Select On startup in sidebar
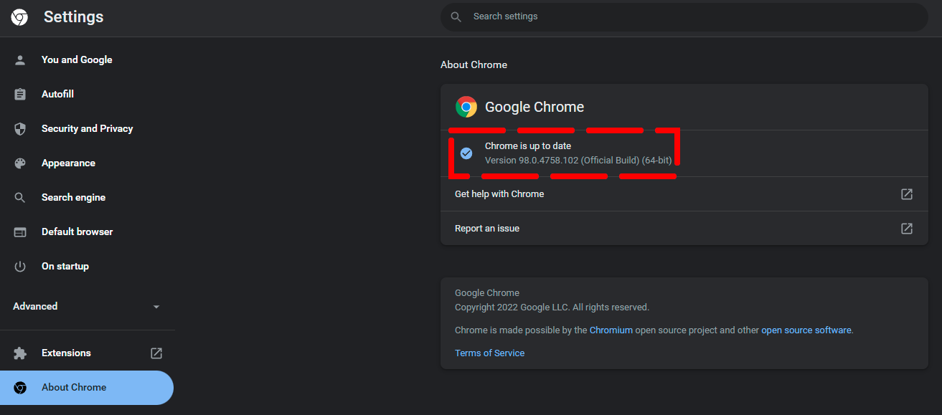 (65, 267)
